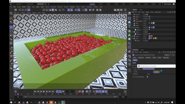Click the Objects manager search icon
Image resolution: width=185 pixels, height=104 pixels.
(168, 12)
